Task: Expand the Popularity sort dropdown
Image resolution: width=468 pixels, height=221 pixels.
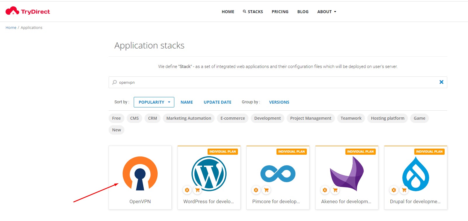Action: [154, 102]
